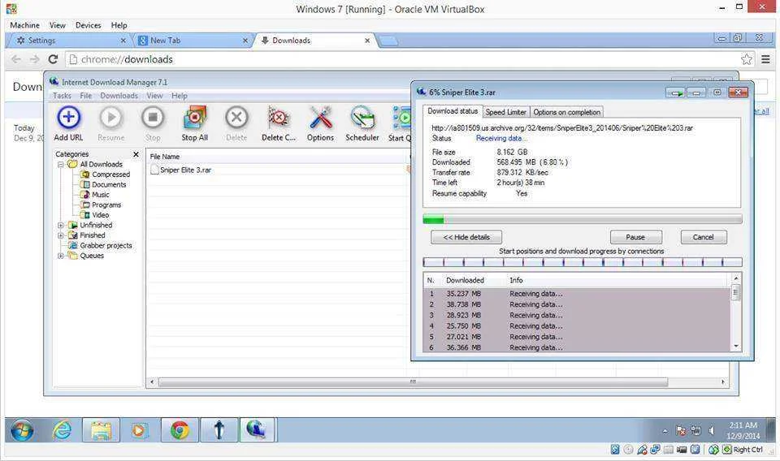Click the Stop All toolbar icon
Image resolution: width=780 pixels, height=461 pixels.
(x=194, y=123)
